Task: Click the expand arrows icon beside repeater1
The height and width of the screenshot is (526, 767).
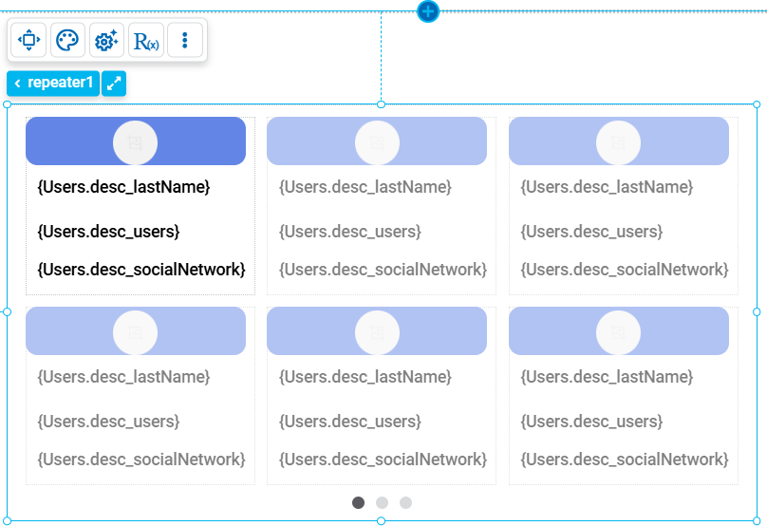Action: (114, 84)
